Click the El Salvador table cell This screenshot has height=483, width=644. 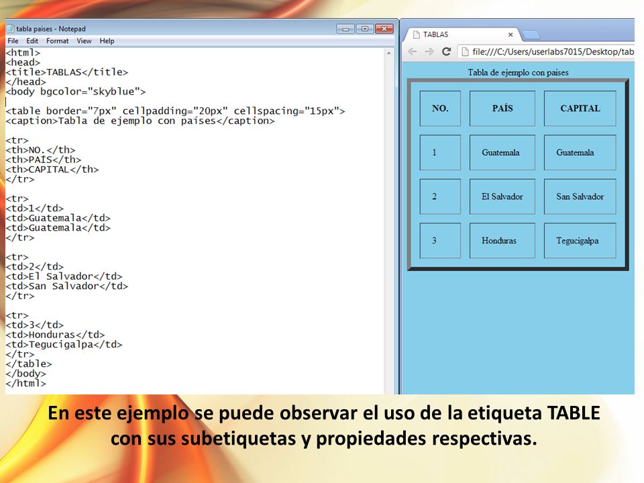click(x=502, y=197)
